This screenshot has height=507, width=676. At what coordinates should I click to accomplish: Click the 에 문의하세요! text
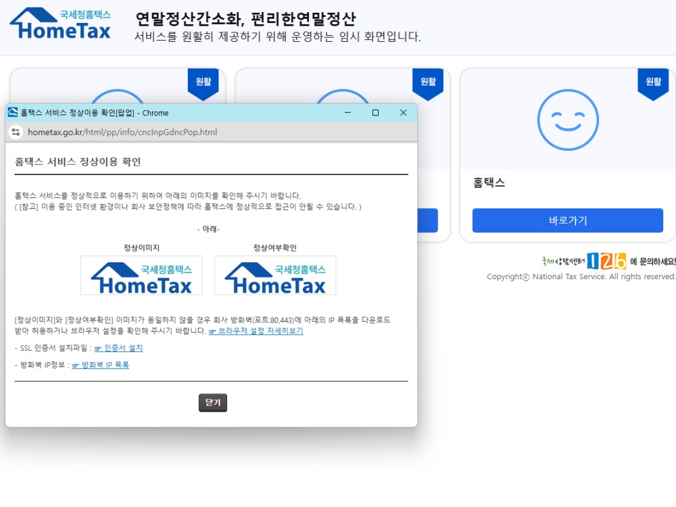(x=653, y=262)
